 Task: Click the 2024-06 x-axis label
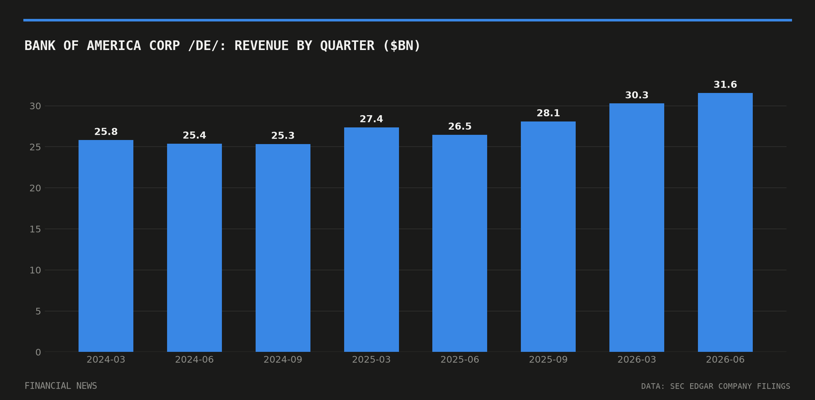[194, 360]
